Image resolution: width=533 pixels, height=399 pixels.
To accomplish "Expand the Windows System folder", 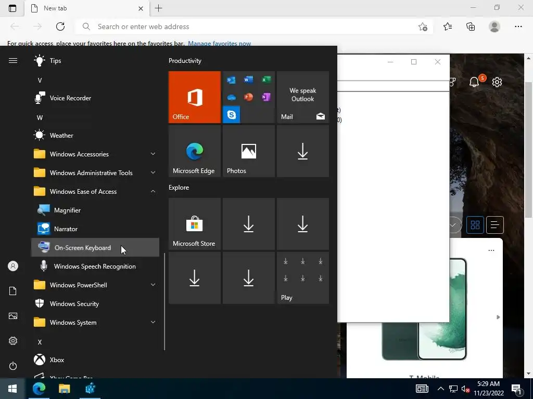I will (95, 322).
